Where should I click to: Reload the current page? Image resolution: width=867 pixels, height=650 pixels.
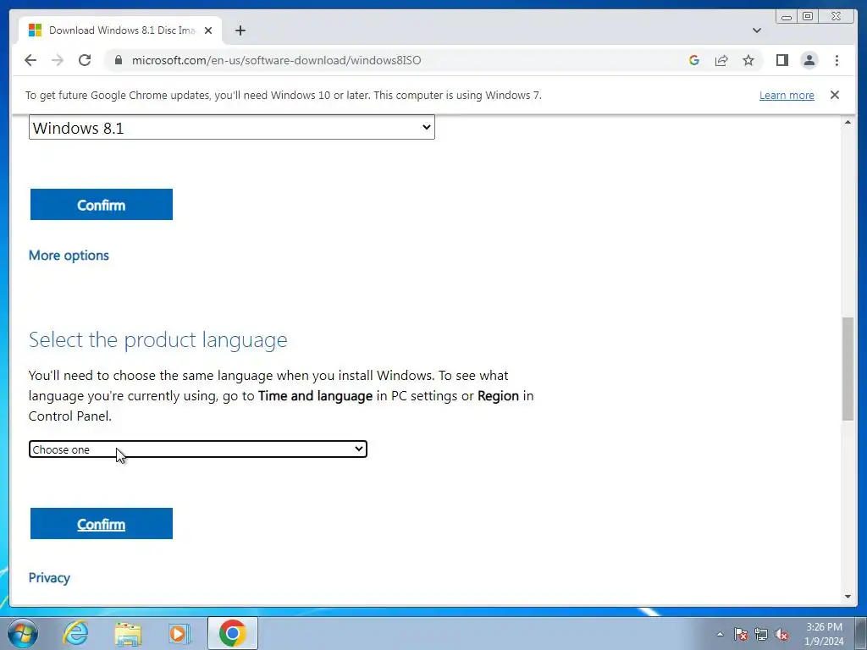[85, 60]
